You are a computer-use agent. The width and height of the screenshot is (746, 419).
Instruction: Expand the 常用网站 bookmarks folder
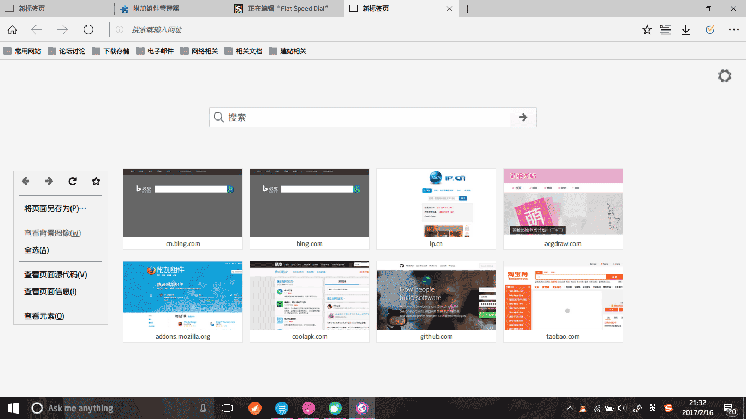[x=22, y=51]
